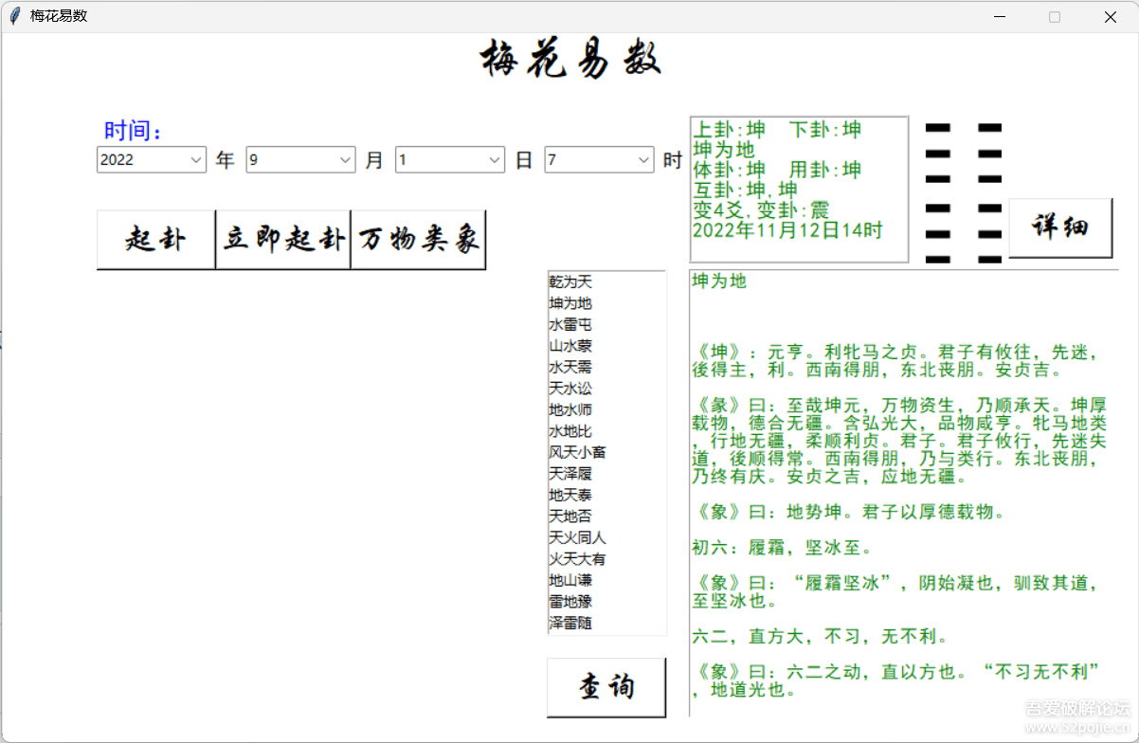The image size is (1139, 743).
Task: Click inside the hexagram result text box
Action: coord(799,190)
